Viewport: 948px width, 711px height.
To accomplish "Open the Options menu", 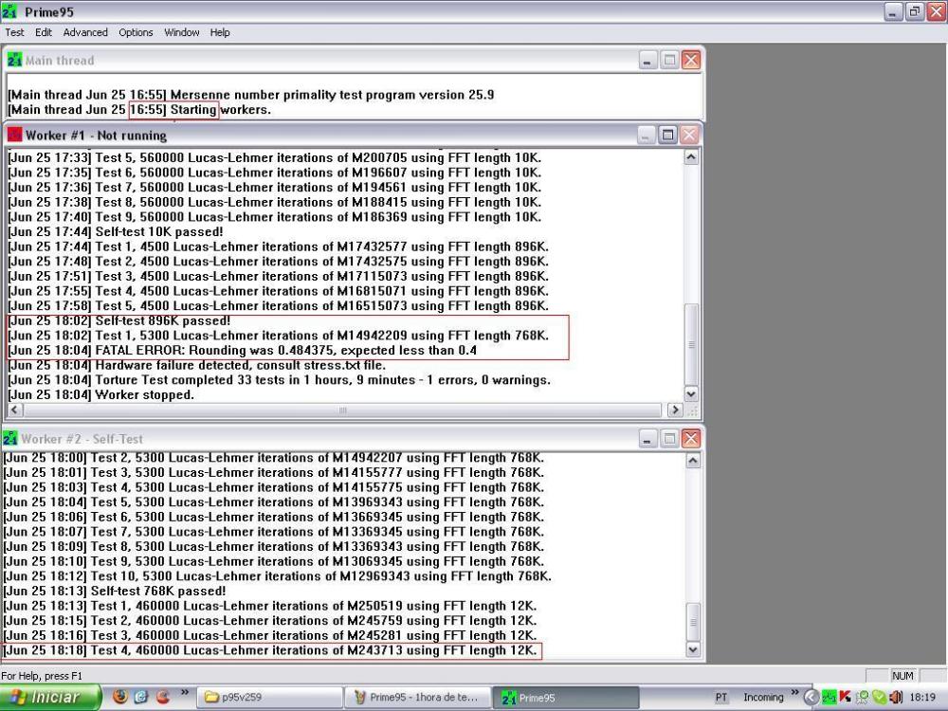I will pyautogui.click(x=136, y=32).
